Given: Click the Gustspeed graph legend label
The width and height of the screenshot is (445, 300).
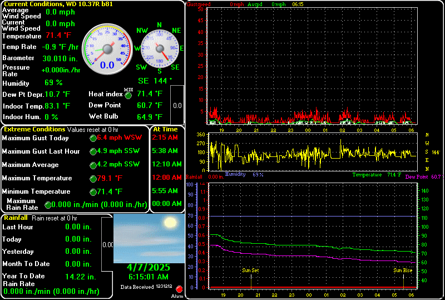Looking at the screenshot, I should pos(199,4).
